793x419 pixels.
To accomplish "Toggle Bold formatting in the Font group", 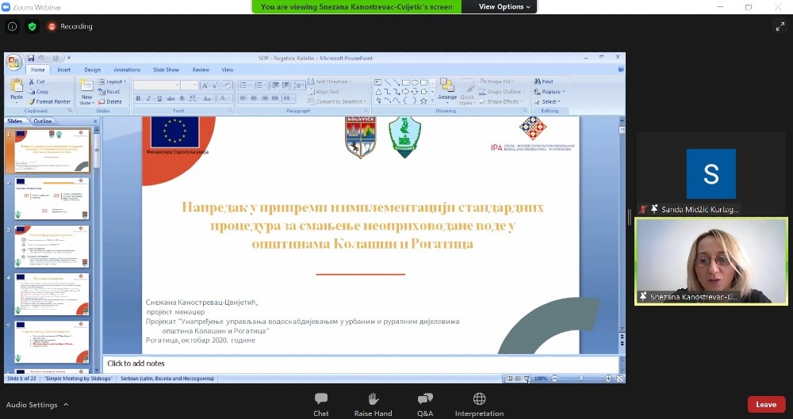I will (x=138, y=99).
